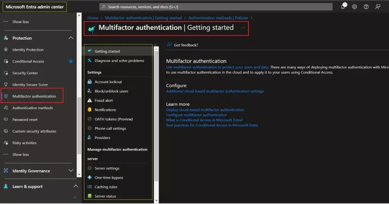The height and width of the screenshot is (204, 389).
Task: Collapse the Learn & support section
Action: [x=76, y=186]
